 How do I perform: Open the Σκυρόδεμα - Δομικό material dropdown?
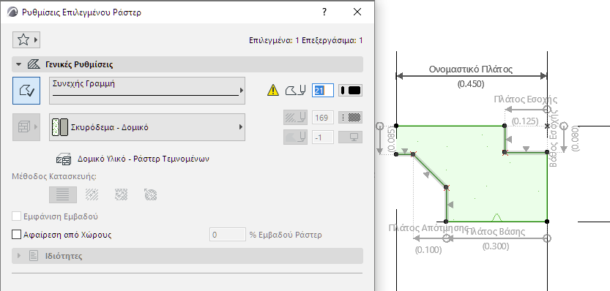(x=147, y=127)
